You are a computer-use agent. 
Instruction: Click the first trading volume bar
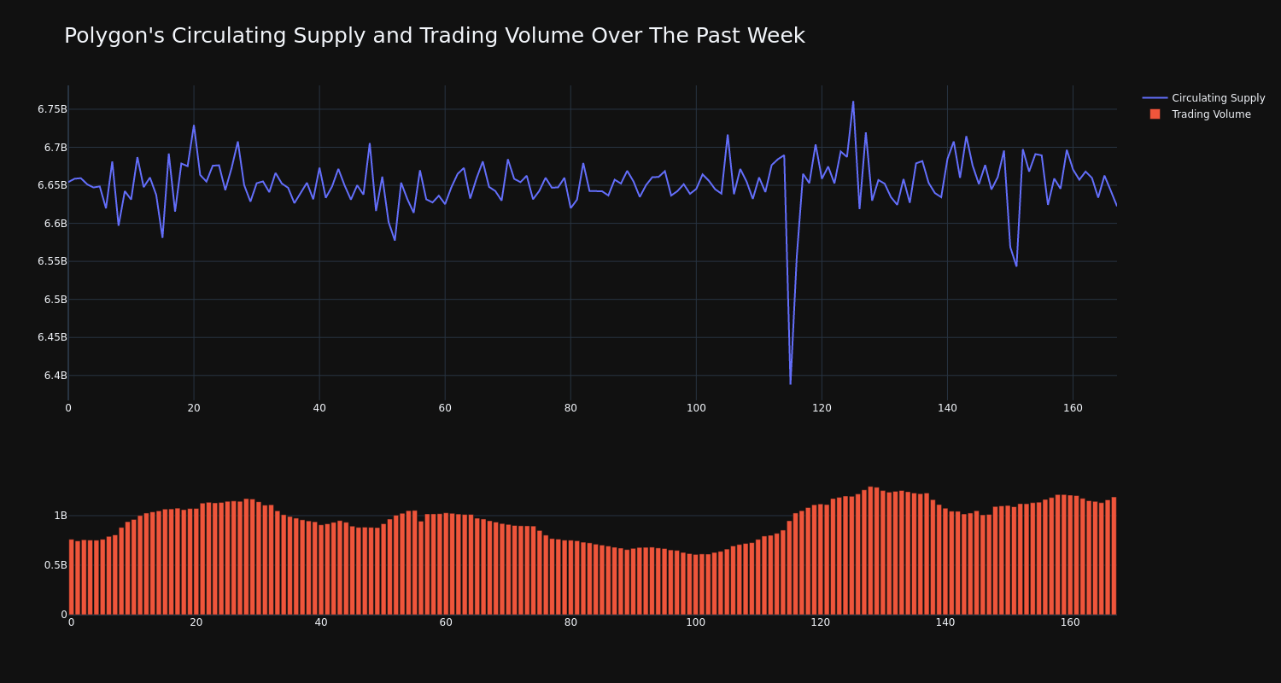coord(71,576)
